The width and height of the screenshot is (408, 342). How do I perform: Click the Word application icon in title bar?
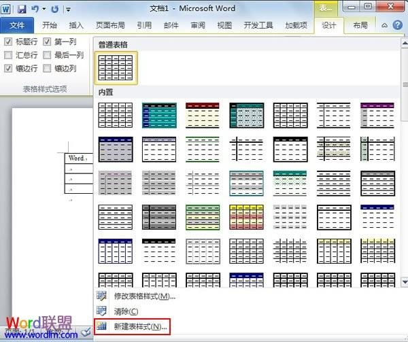7,9
